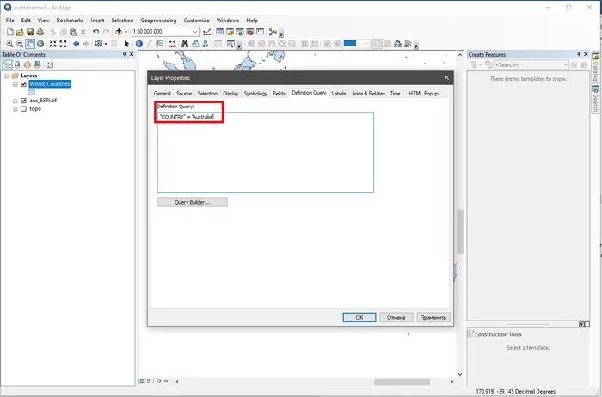Image resolution: width=602 pixels, height=397 pixels.
Task: Open Table Of Contents options icon
Action: pyautogui.click(x=50, y=64)
